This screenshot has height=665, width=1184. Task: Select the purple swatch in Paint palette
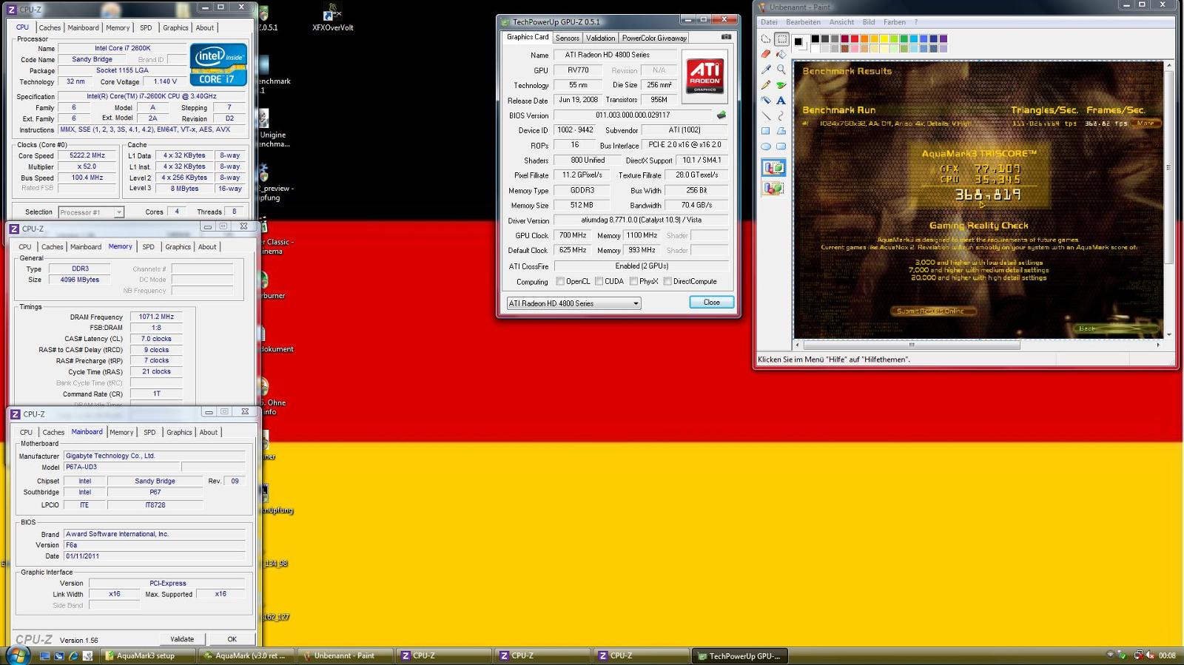(943, 38)
